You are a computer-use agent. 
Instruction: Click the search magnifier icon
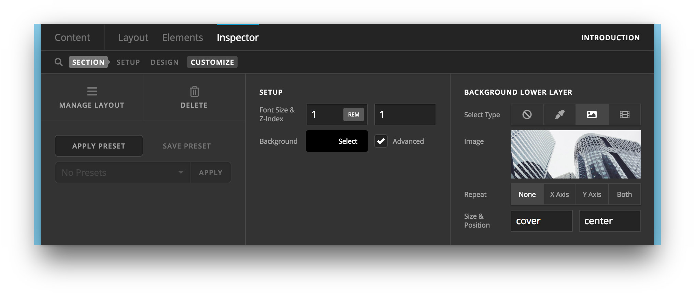[x=59, y=62]
